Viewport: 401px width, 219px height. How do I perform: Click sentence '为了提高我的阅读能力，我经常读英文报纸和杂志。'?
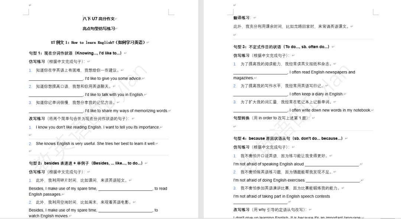(x=286, y=64)
